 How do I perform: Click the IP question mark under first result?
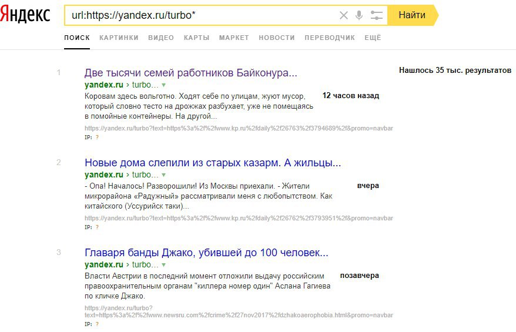point(97,136)
